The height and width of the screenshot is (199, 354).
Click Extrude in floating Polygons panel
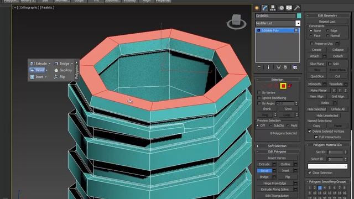[x=39, y=64]
